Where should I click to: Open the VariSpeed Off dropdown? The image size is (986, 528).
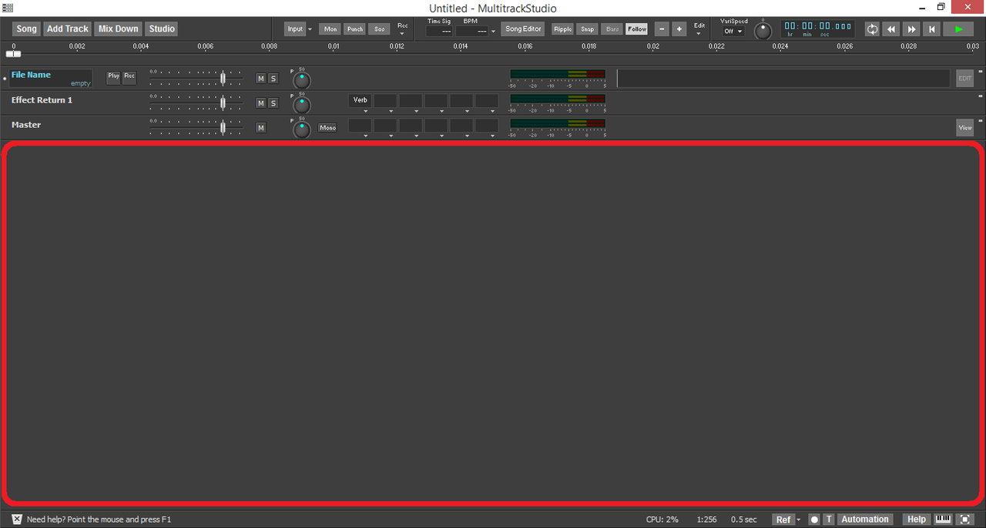tap(733, 32)
